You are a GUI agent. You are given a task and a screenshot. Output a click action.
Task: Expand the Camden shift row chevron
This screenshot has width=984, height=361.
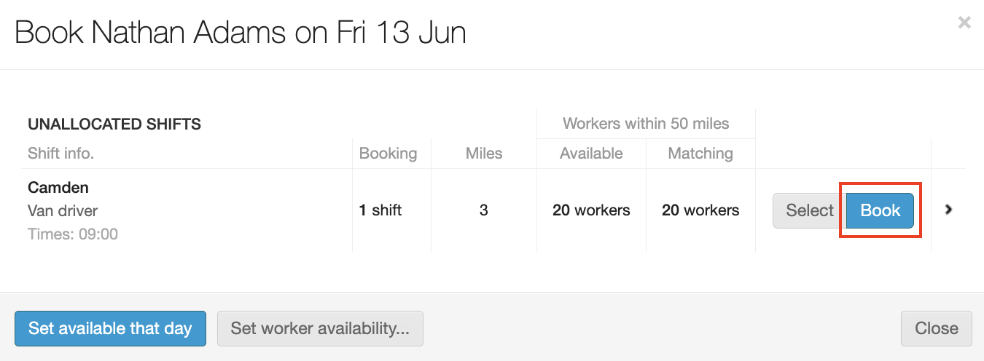coord(949,210)
